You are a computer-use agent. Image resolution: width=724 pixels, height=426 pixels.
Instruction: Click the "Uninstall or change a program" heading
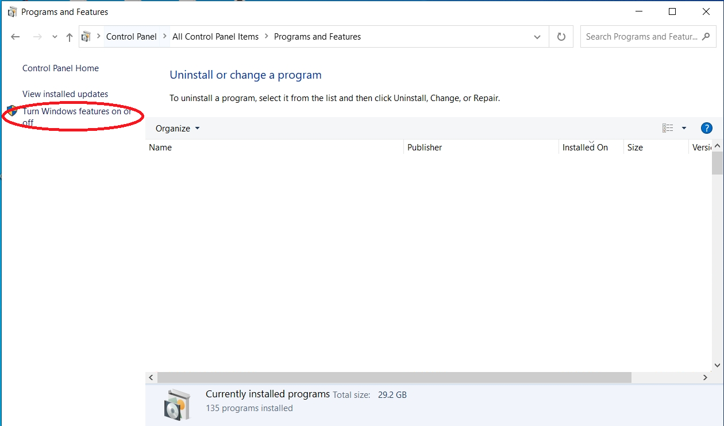pos(245,75)
